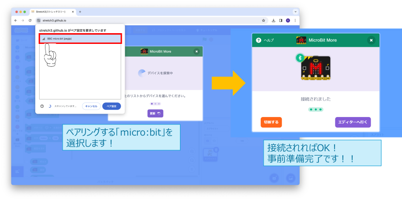Open the バックパック bar at the bottom
The image size is (402, 200).
click(105, 182)
